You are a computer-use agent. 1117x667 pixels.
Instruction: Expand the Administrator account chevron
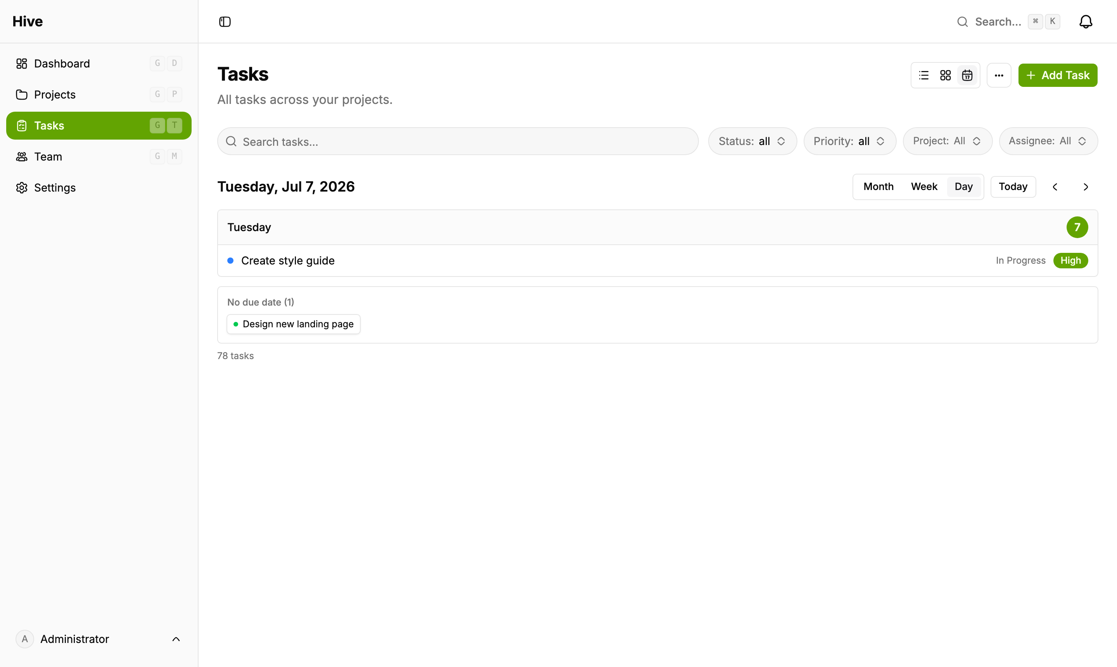tap(176, 639)
